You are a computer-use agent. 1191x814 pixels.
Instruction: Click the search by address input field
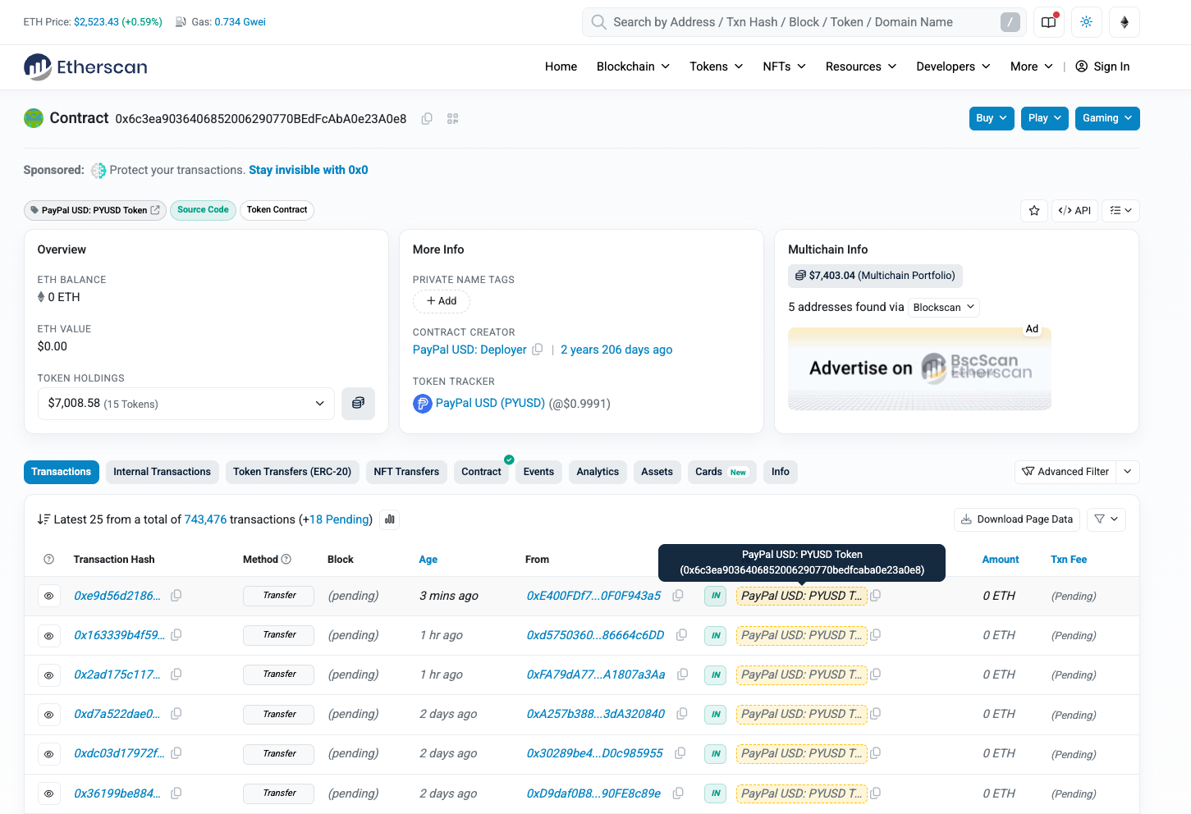[x=804, y=22]
